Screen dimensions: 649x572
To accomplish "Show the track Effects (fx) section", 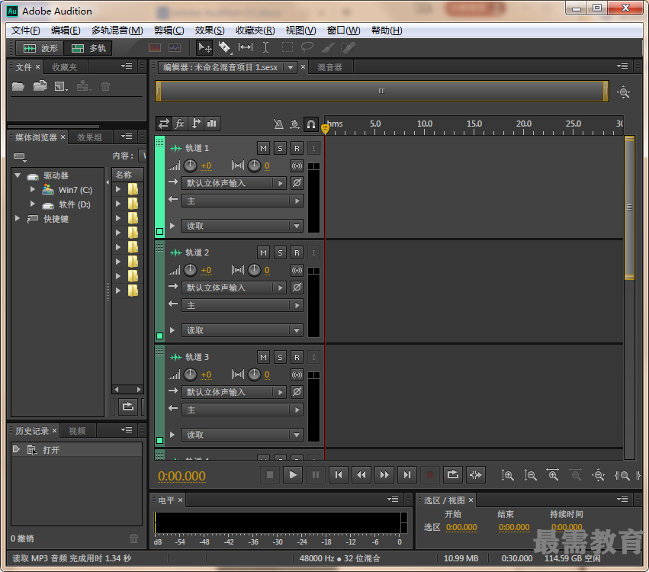I will click(180, 124).
